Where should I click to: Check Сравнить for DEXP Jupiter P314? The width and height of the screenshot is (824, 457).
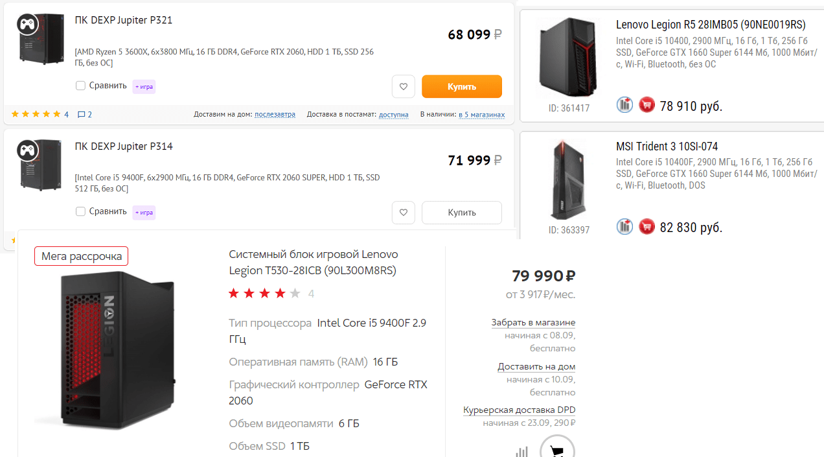[80, 211]
